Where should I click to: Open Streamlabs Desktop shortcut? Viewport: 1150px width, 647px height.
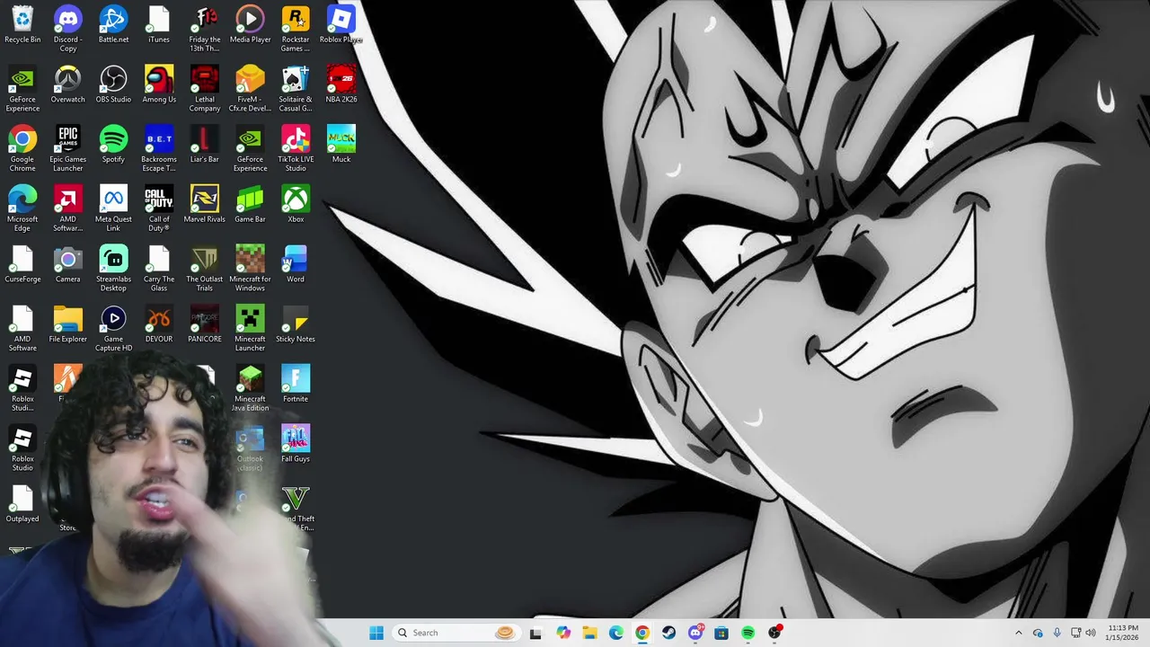[113, 269]
